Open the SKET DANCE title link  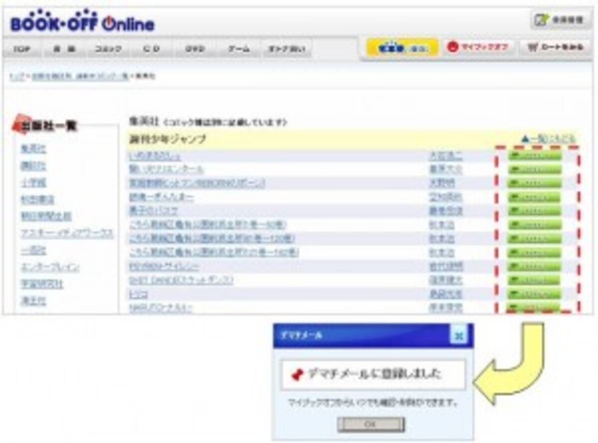pos(181,280)
